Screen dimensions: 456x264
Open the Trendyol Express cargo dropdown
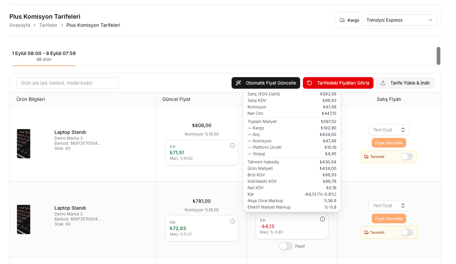click(x=400, y=20)
